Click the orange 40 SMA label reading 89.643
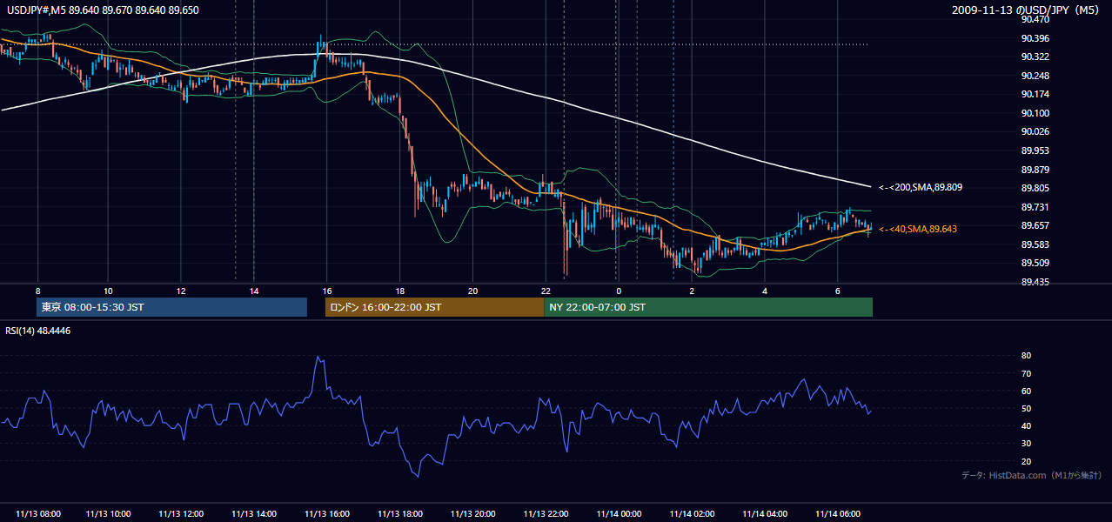Viewport: 1112px width, 522px height. [918, 229]
